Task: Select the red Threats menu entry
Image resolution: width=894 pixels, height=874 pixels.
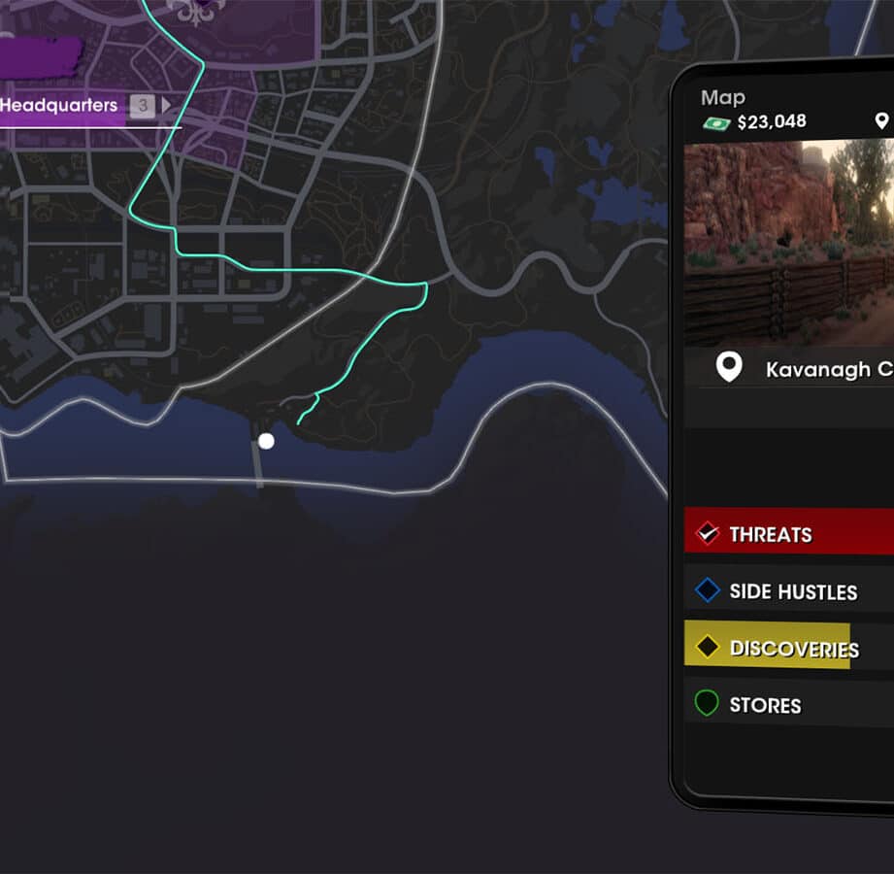Action: coord(789,532)
